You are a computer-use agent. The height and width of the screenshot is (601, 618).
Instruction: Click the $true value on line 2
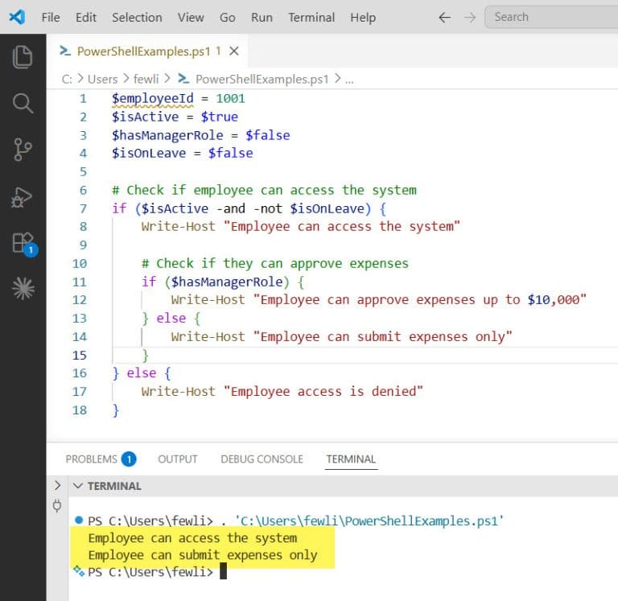tap(220, 117)
